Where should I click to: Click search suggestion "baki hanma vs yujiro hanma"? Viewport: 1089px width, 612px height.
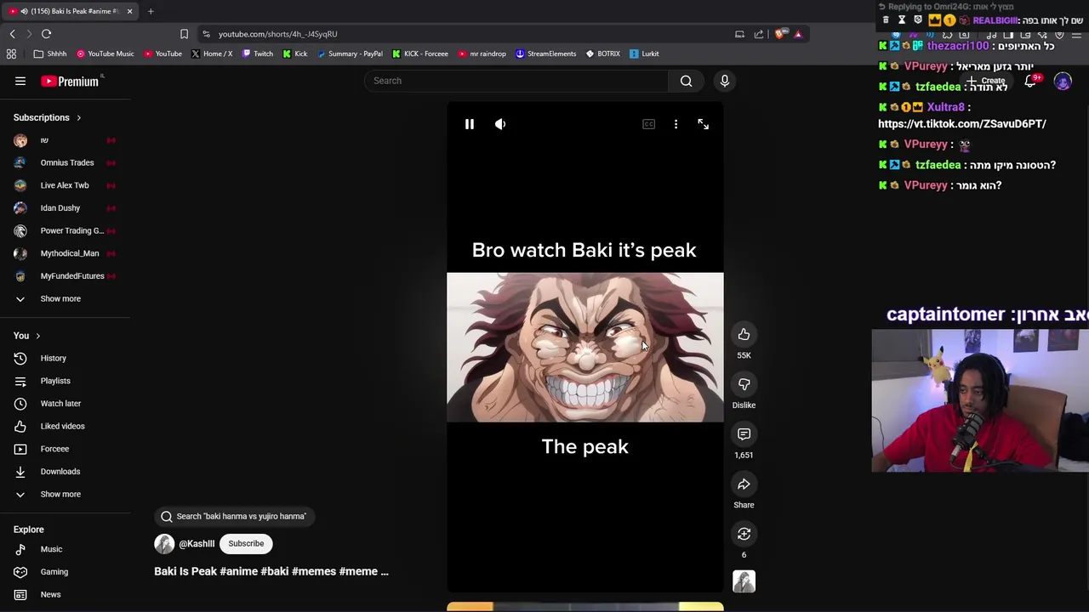pyautogui.click(x=234, y=516)
